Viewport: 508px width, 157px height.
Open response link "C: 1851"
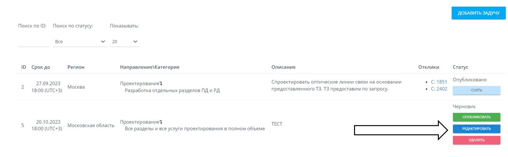pos(439,82)
